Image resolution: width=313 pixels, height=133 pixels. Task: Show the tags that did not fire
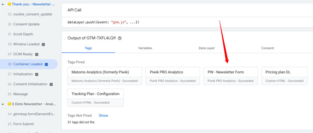103,116
